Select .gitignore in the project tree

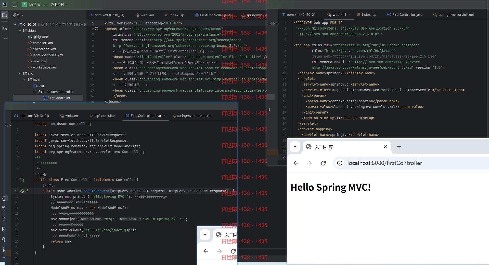coord(38,37)
